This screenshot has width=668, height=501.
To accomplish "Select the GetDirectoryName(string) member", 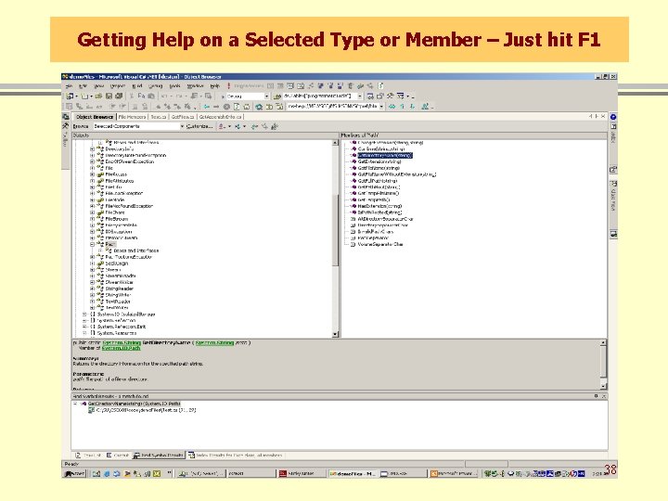I will (385, 156).
